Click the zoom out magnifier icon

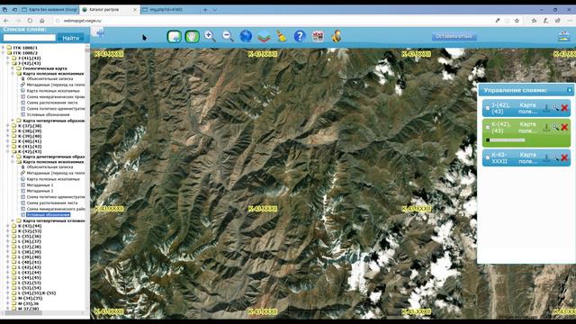click(228, 36)
